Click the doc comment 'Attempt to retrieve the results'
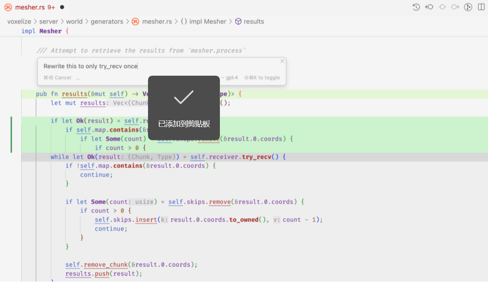Image resolution: width=488 pixels, height=285 pixels. coord(141,50)
